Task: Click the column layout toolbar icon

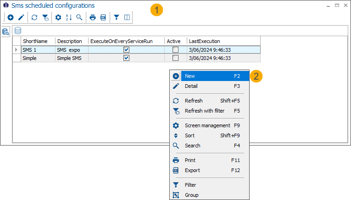Action: click(127, 17)
